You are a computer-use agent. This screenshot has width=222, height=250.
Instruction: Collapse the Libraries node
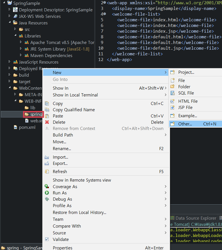coord(16,35)
